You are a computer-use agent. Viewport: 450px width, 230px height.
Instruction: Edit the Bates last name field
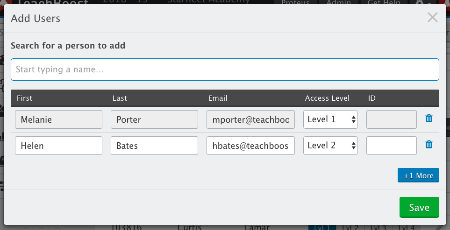[x=154, y=146]
